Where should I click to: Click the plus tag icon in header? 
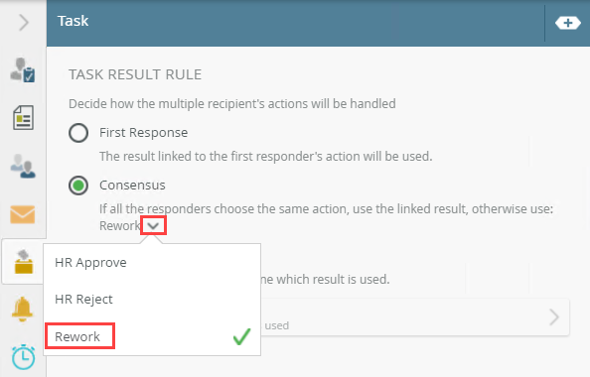point(568,23)
